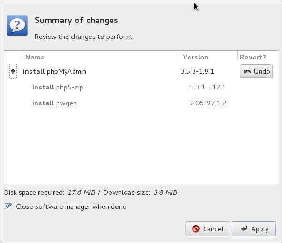Sort by the Version column header
This screenshot has width=282, height=243.
point(208,57)
